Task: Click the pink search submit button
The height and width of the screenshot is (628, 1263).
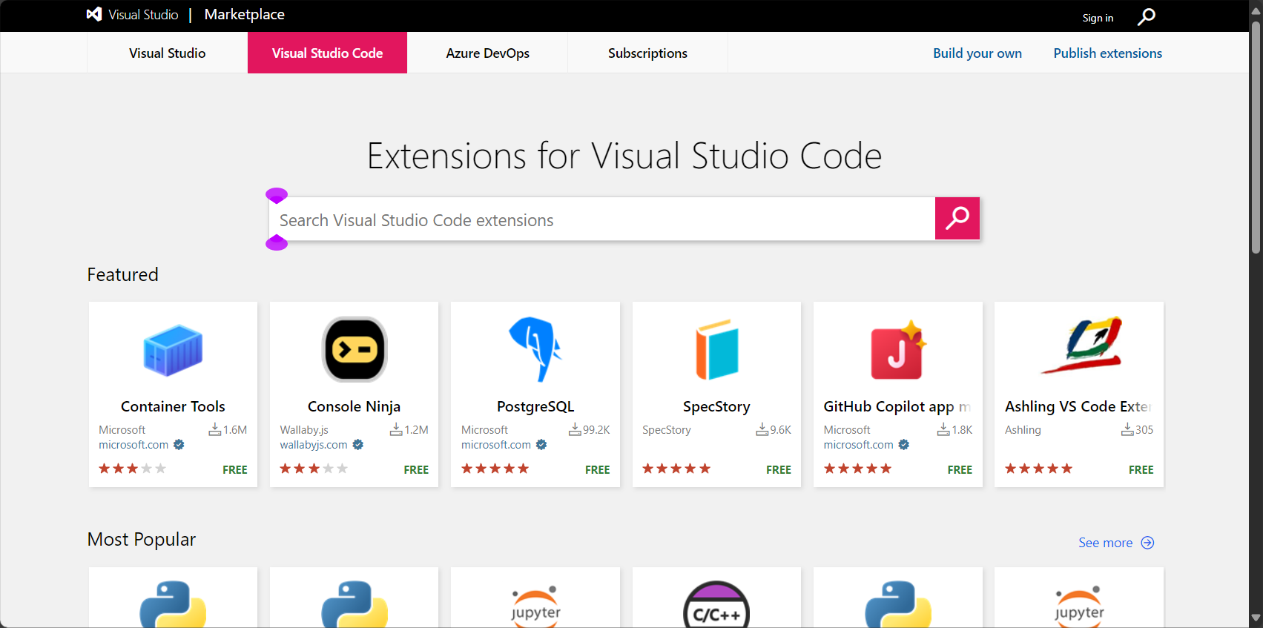Action: tap(957, 218)
